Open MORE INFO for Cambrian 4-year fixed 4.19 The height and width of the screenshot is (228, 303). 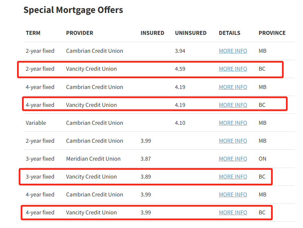pyautogui.click(x=233, y=87)
